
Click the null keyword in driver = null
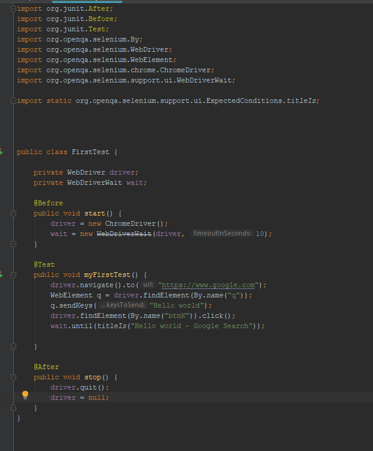(96, 397)
